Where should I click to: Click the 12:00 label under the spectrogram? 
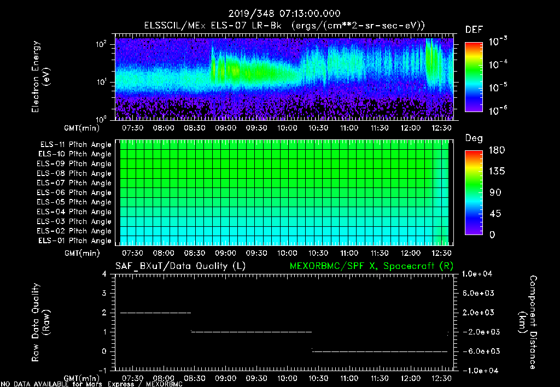pyautogui.click(x=411, y=128)
